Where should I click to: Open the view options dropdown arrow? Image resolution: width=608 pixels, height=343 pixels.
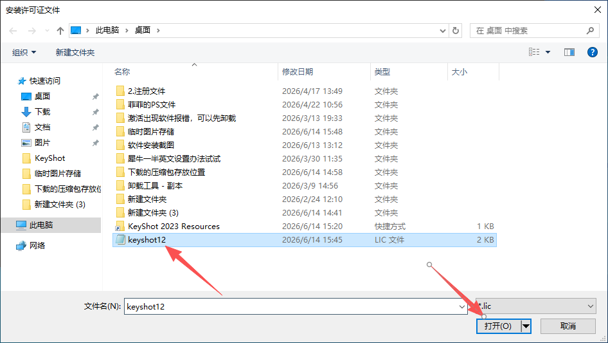coord(548,52)
